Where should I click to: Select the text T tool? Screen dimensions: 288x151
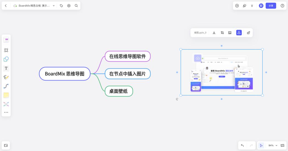pyautogui.click(x=6, y=68)
